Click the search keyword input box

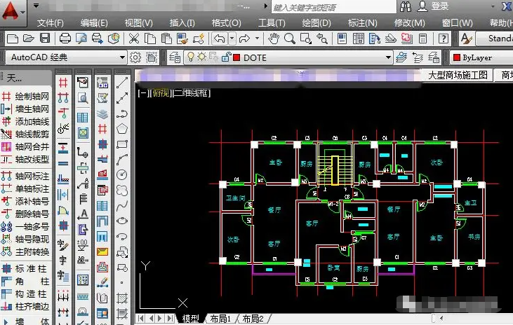(330, 7)
